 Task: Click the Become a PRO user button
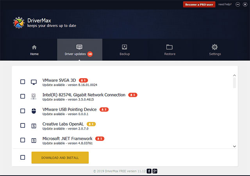[x=199, y=4]
